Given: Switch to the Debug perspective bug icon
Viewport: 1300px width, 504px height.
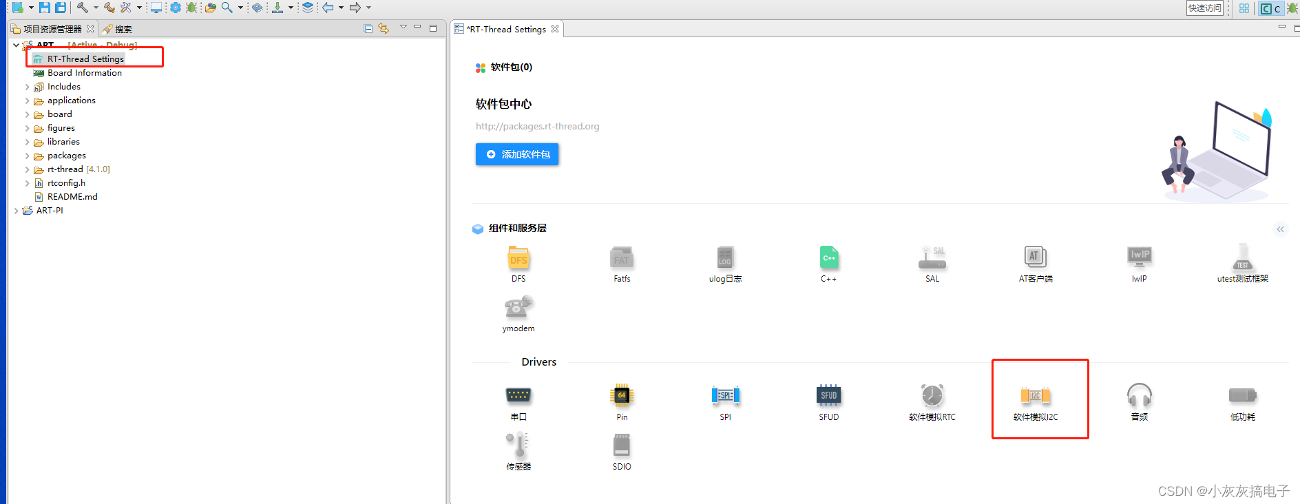Looking at the screenshot, I should point(1292,8).
